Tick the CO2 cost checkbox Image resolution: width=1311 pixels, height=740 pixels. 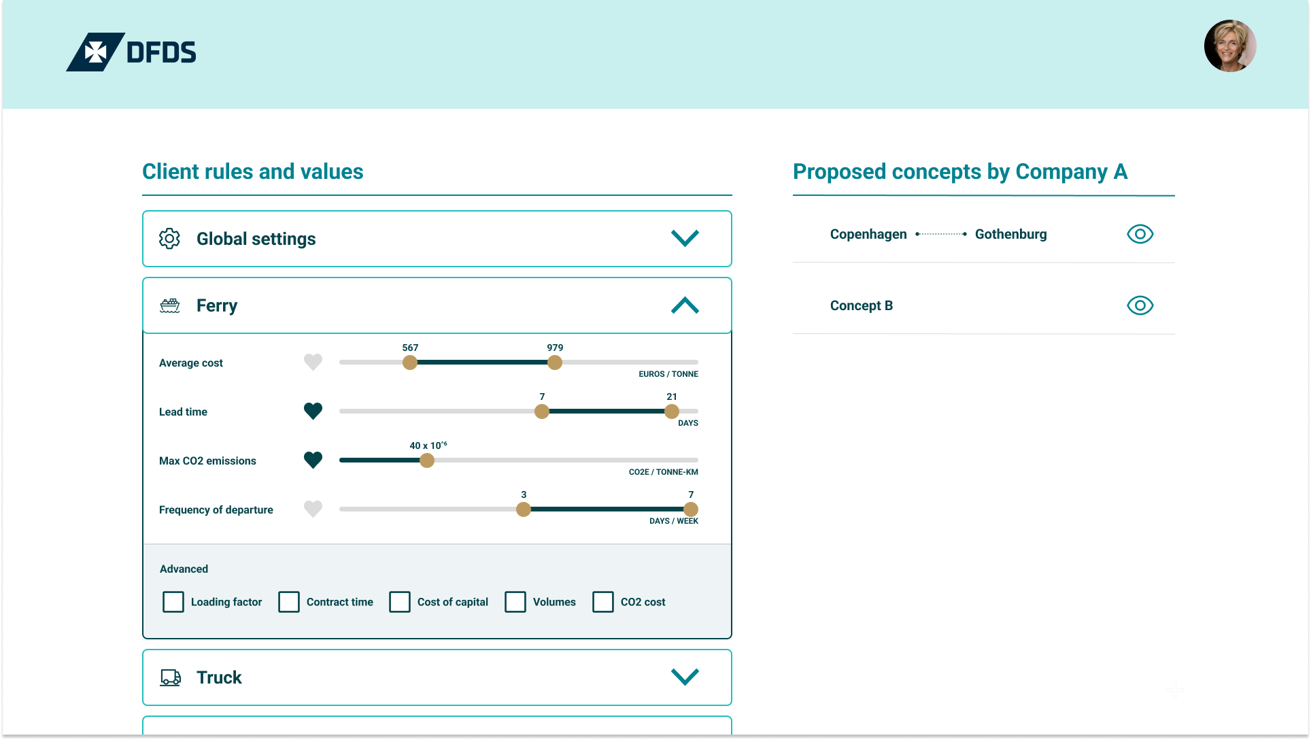pos(603,602)
